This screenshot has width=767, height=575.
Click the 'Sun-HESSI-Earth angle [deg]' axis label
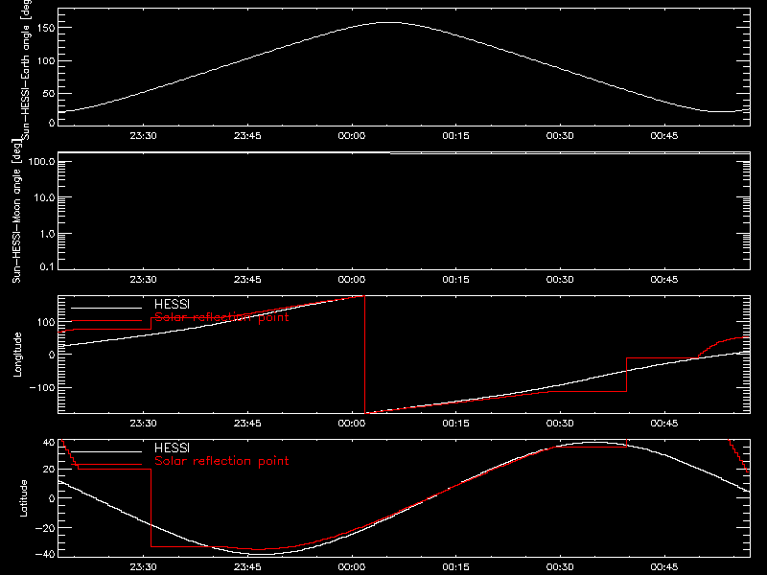click(26, 70)
